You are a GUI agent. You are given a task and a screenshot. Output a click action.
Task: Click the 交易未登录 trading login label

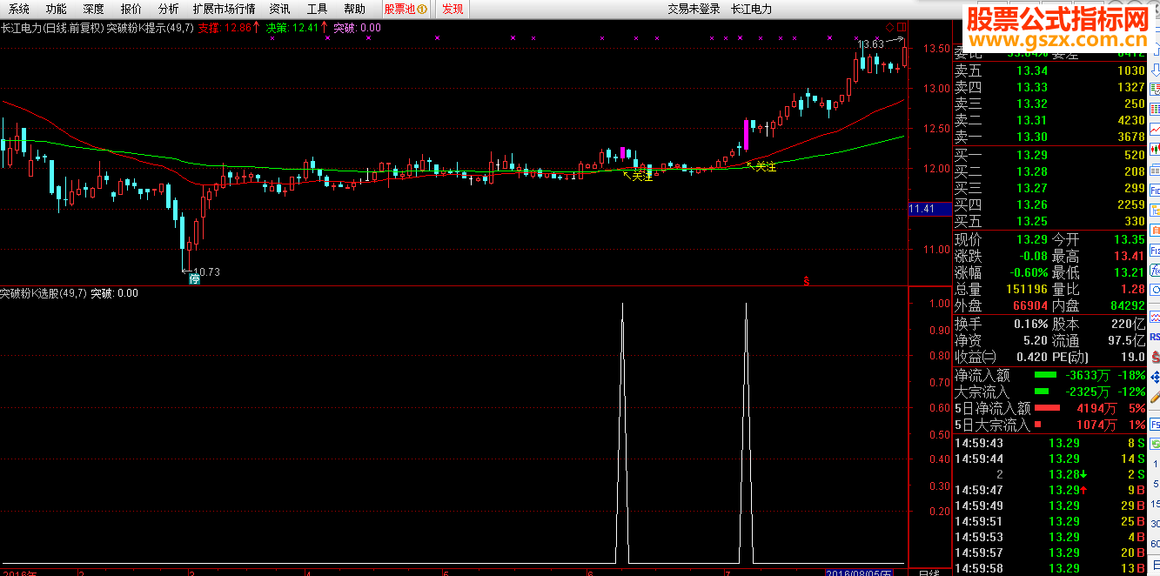(694, 9)
